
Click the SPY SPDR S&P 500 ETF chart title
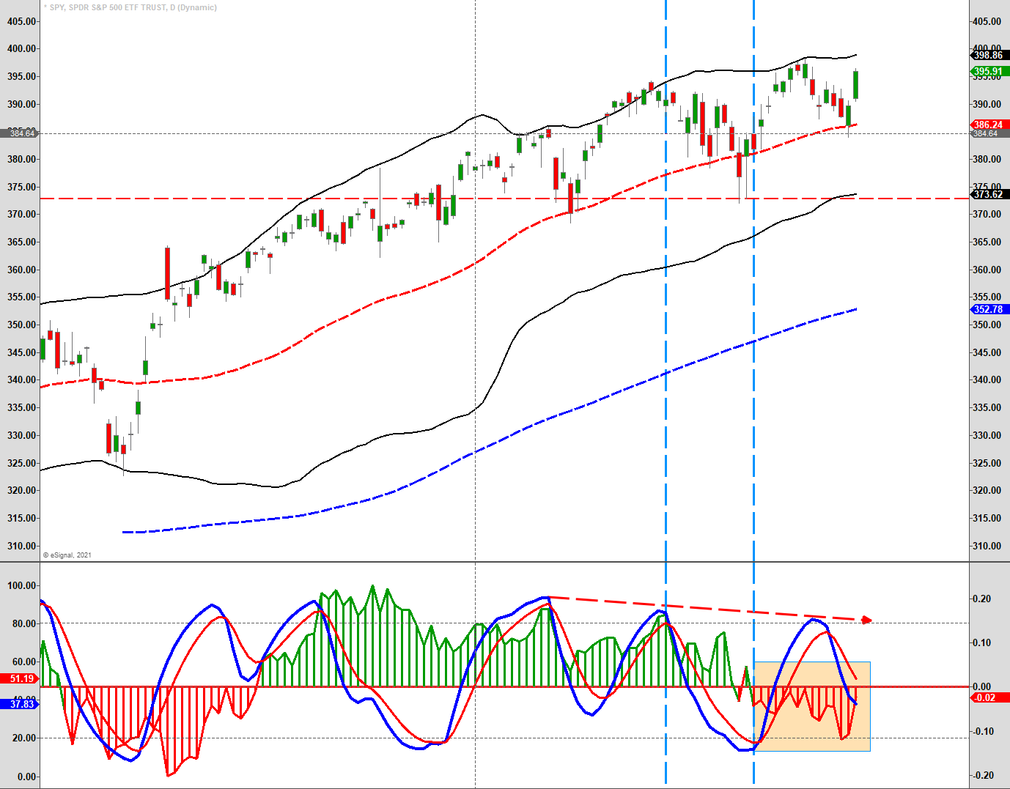click(130, 7)
